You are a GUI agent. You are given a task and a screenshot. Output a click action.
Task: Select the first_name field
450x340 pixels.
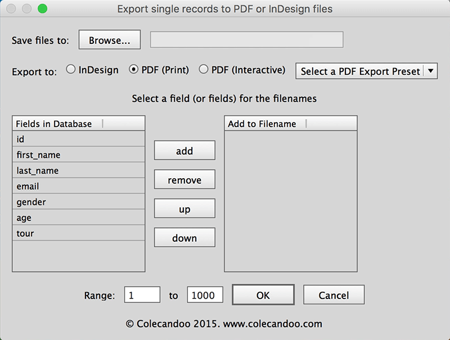[78, 155]
